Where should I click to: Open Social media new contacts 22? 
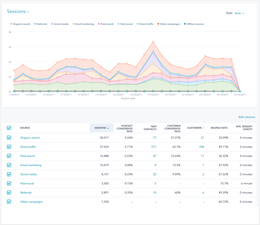point(154,174)
